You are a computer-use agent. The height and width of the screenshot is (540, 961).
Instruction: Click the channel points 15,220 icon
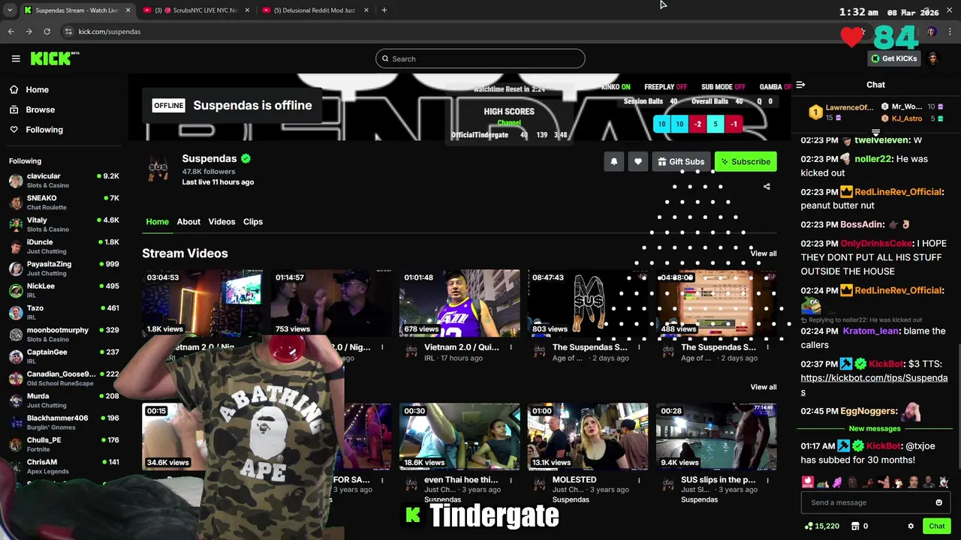click(809, 526)
